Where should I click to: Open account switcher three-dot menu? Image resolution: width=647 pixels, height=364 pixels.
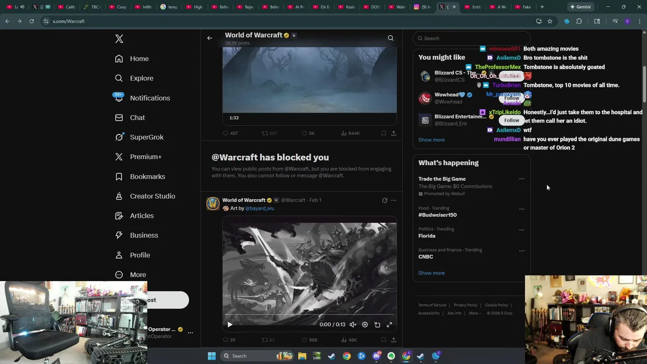coord(191,332)
